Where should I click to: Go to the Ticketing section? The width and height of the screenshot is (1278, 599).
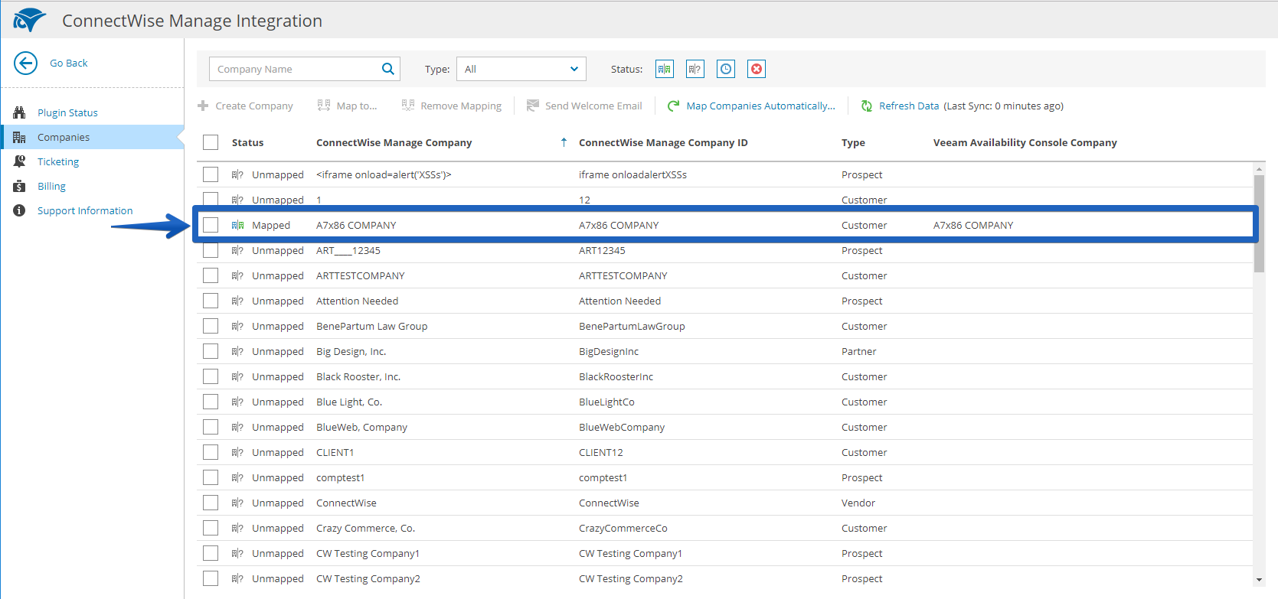click(x=58, y=161)
